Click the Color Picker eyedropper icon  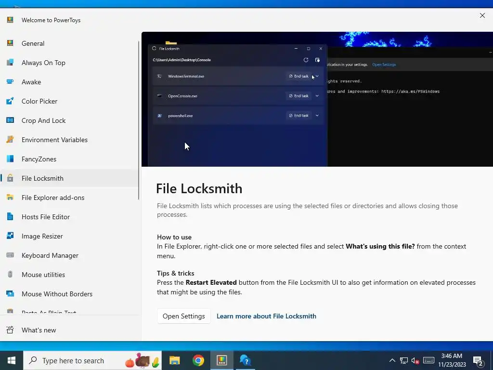click(10, 101)
